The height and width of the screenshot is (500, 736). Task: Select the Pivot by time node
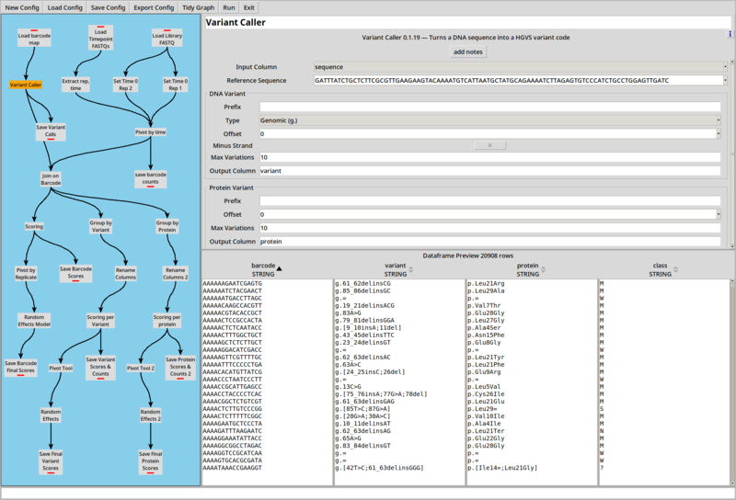pyautogui.click(x=150, y=132)
